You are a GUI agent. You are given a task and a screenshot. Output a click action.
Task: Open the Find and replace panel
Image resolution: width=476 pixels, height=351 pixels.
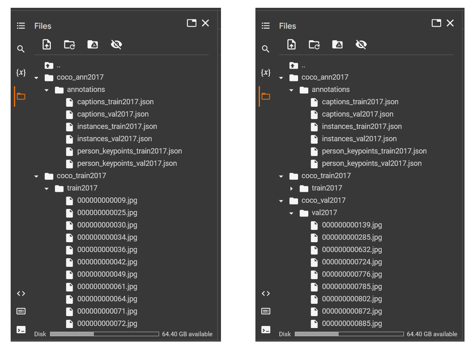click(21, 48)
